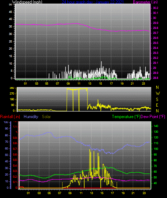Viewport: 167px width, 198px height.
Task: Click barometer scale value 29.8
Action: point(156,28)
